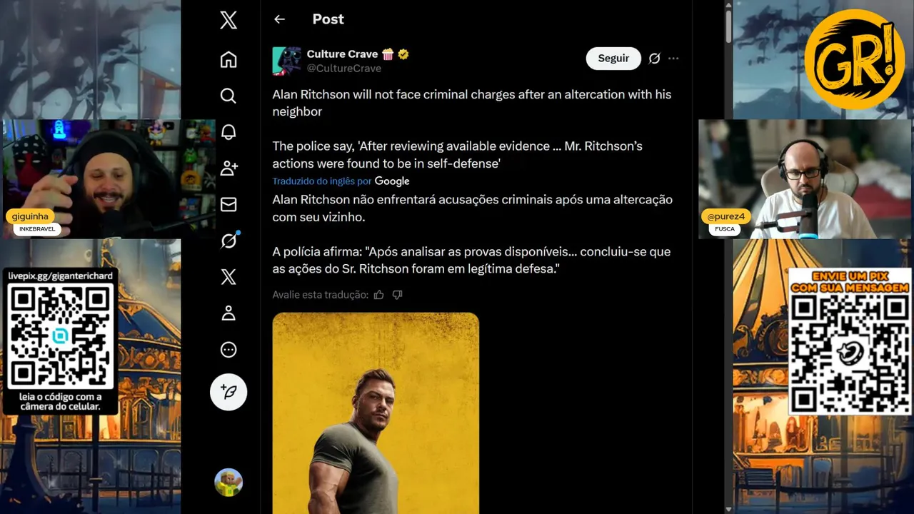Open the Follow people sidebar icon

click(228, 168)
